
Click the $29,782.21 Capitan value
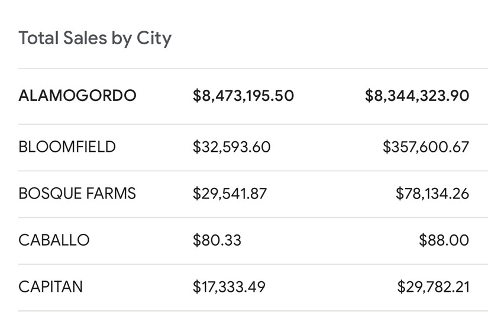[x=433, y=286]
